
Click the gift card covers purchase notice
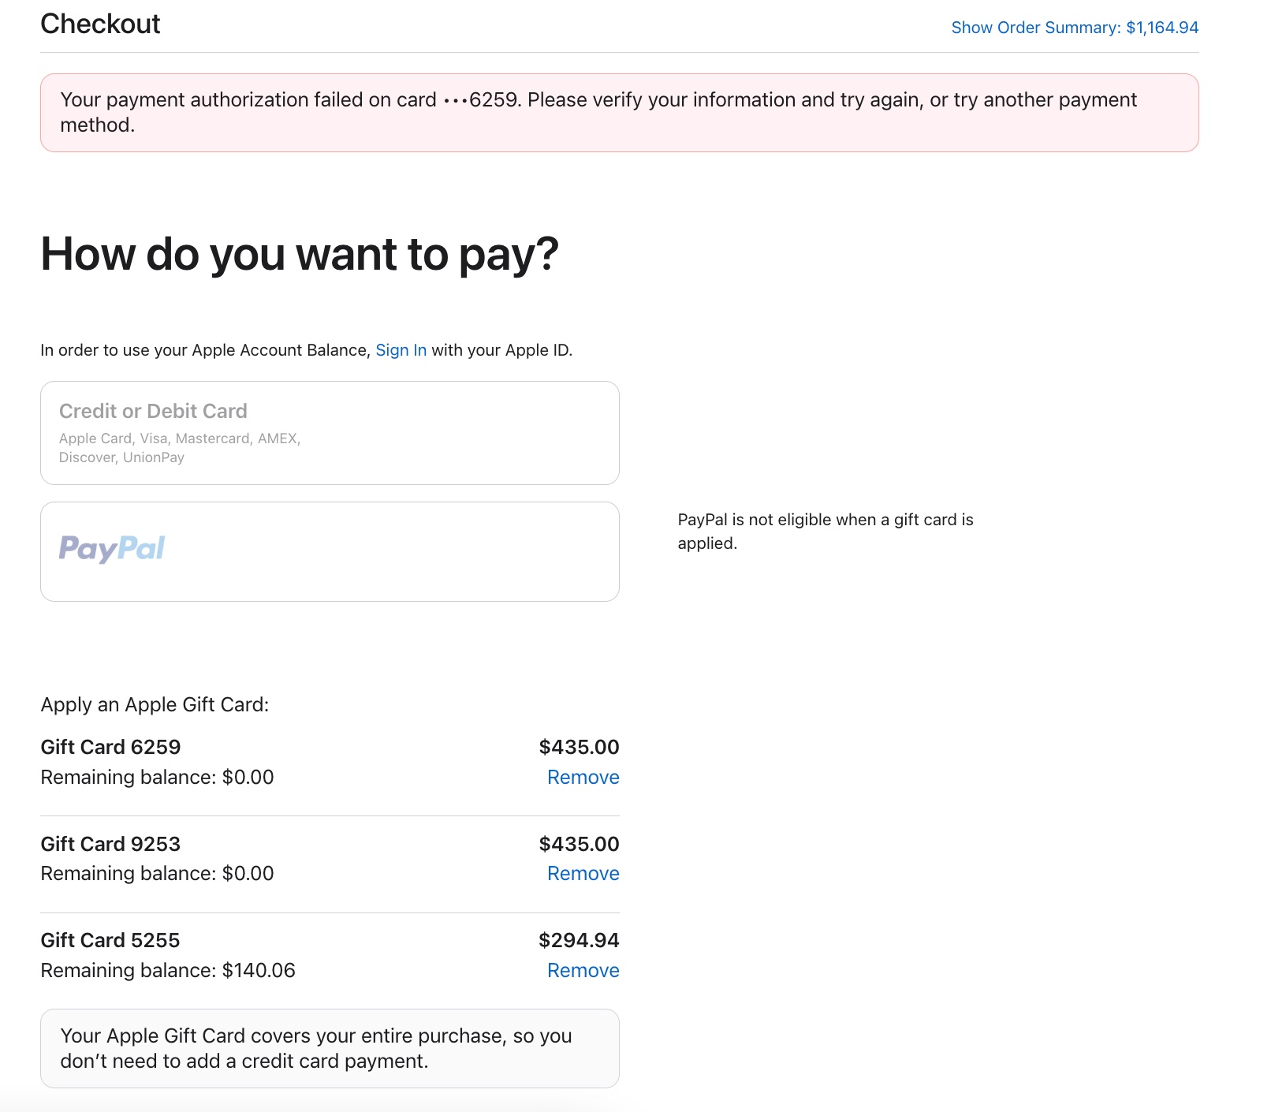point(329,1048)
